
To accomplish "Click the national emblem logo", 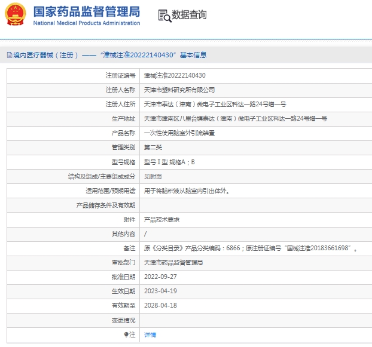I will pos(15,14).
